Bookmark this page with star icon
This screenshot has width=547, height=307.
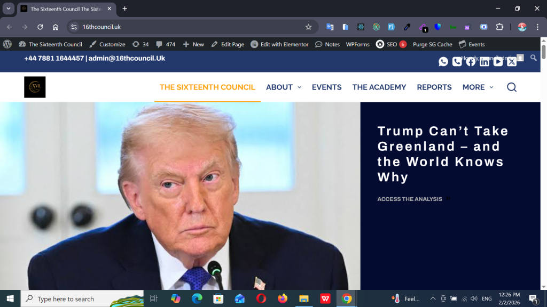(x=308, y=27)
